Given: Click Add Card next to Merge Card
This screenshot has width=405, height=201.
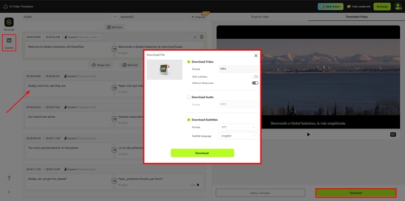Looking at the screenshot, I should tap(130, 65).
